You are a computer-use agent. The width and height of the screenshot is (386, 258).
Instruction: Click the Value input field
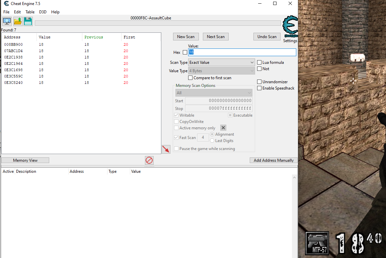(x=242, y=52)
